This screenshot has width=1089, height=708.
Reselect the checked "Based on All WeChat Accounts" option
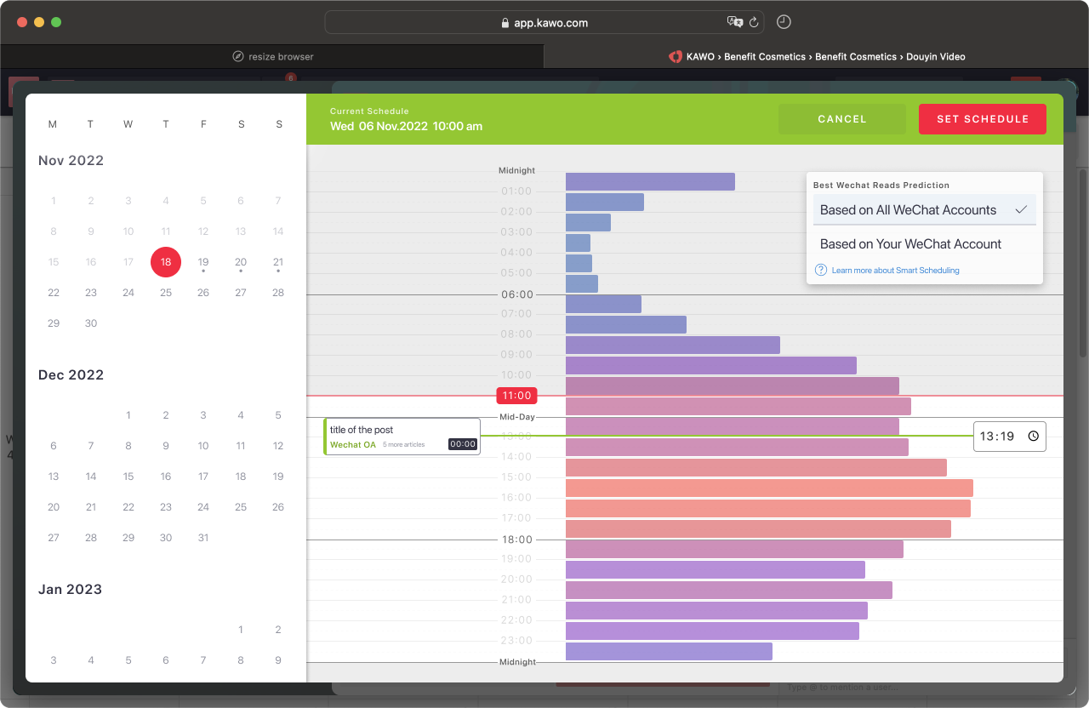tap(908, 209)
